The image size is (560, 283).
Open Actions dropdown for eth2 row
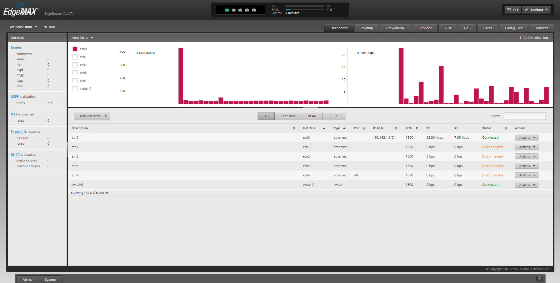526,156
